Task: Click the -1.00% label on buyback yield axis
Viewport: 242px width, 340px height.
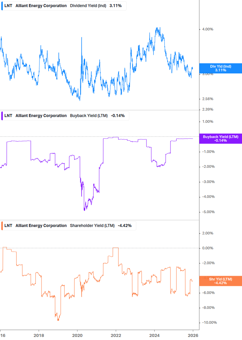Action: [x=208, y=152]
